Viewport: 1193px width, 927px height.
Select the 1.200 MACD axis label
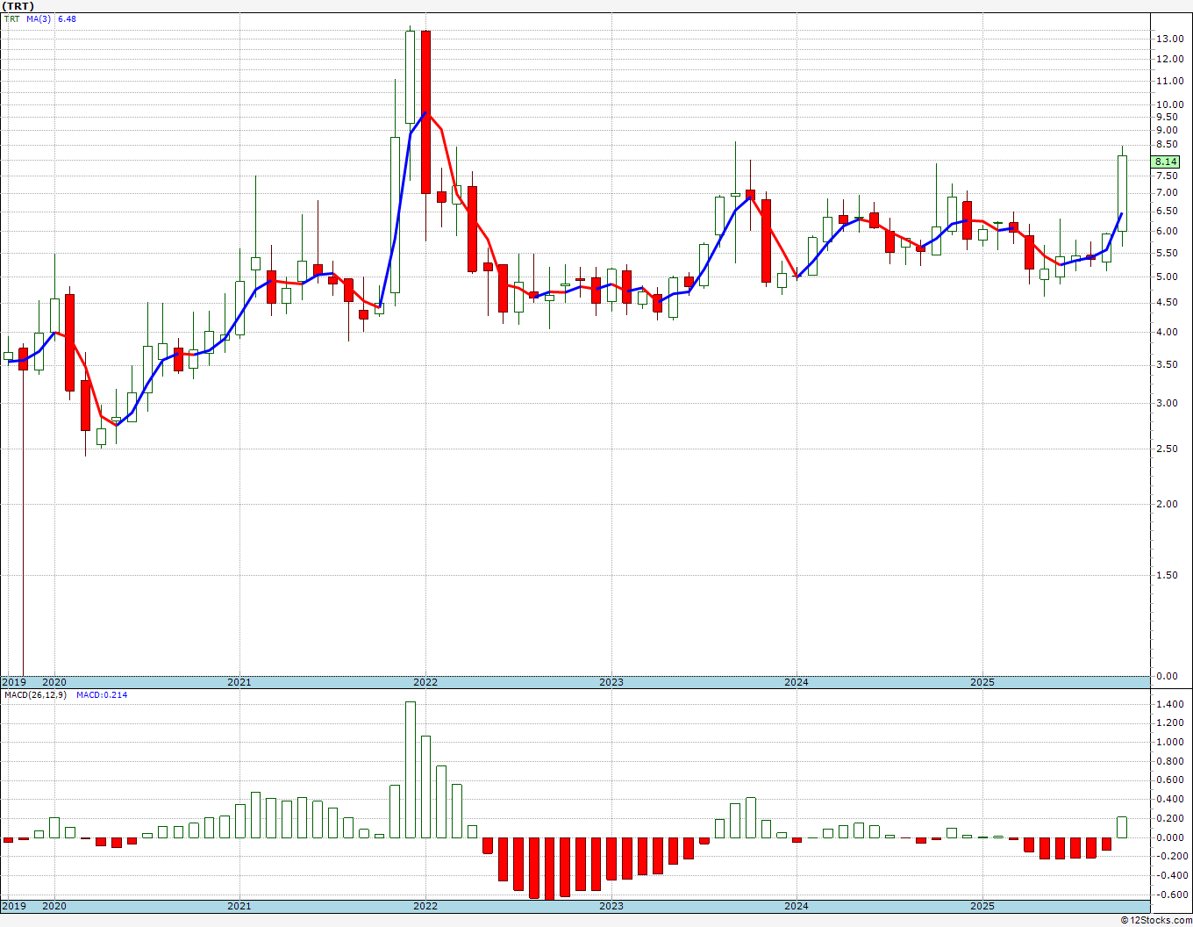(1170, 723)
